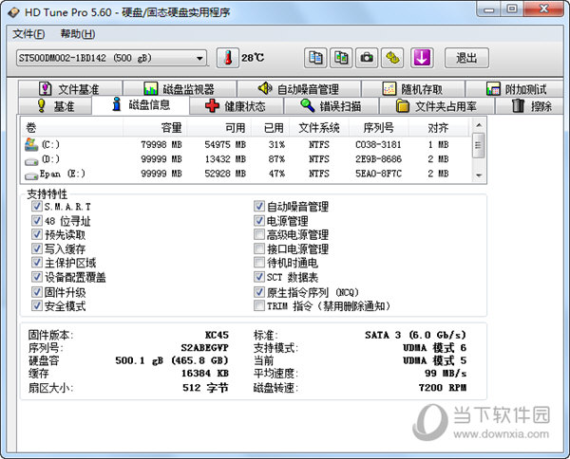Image resolution: width=570 pixels, height=459 pixels.
Task: Open the 自动噪音管理 tab
Action: click(299, 89)
